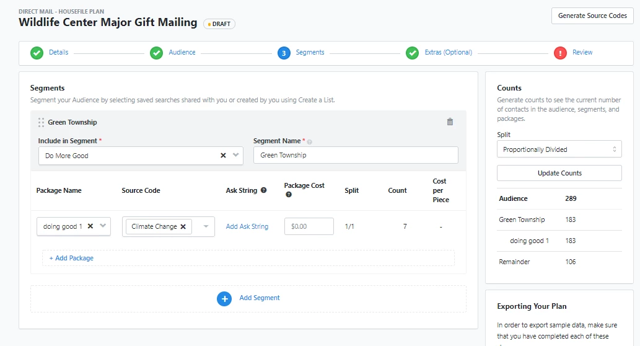Click the Details step checkmark icon
640x346 pixels.
click(x=37, y=53)
